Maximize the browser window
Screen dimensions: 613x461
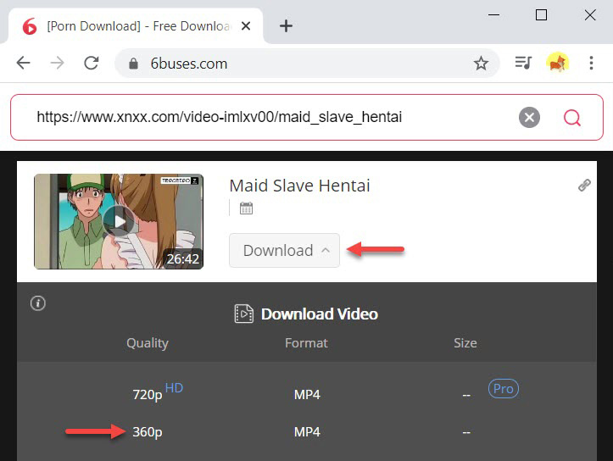541,15
